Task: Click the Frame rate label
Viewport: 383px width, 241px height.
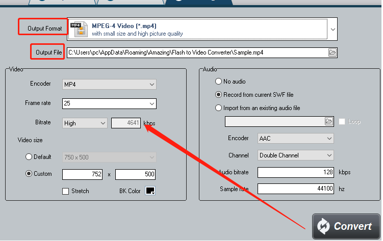Action: (38, 103)
